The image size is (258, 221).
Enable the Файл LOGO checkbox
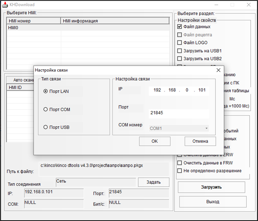coord(179,43)
